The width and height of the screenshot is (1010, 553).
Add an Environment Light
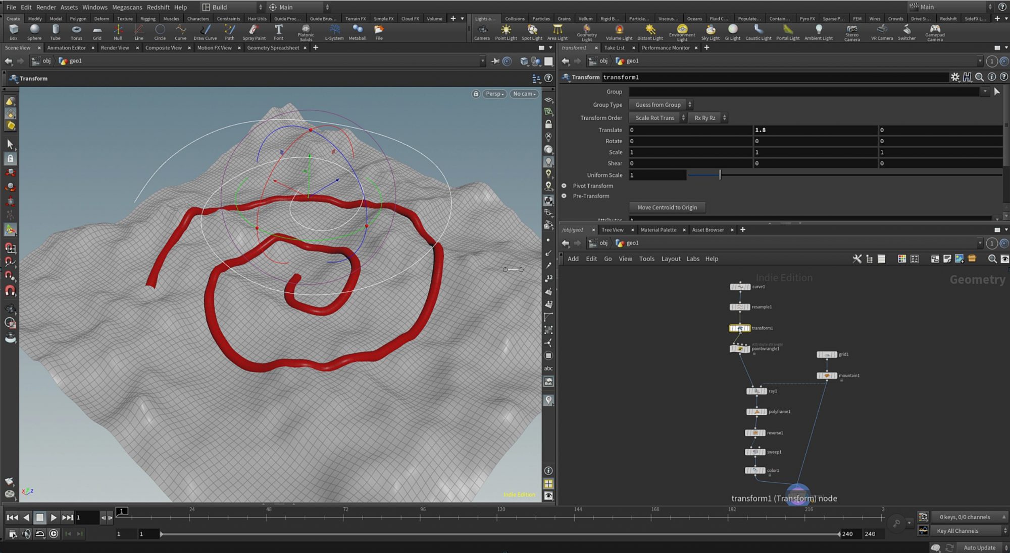[682, 33]
